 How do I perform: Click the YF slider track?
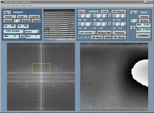tap(100, 24)
